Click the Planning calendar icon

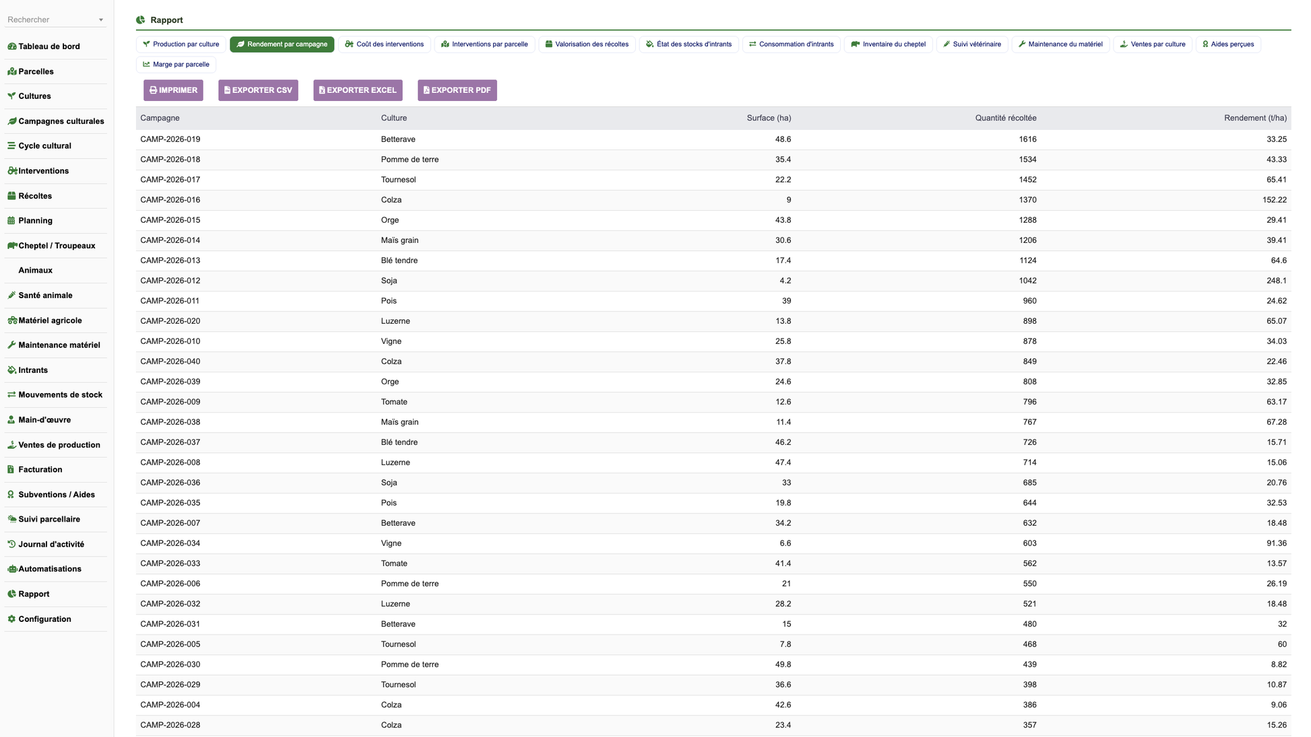[11, 221]
